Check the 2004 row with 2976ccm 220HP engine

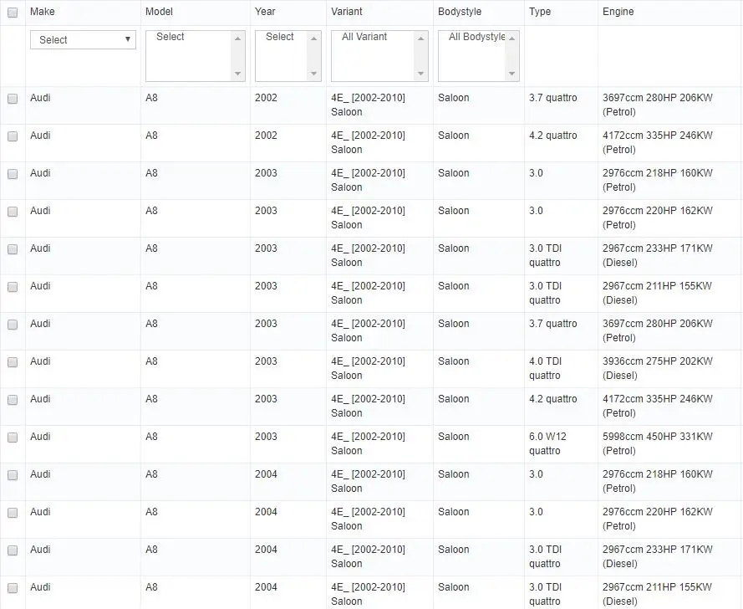pos(13,513)
